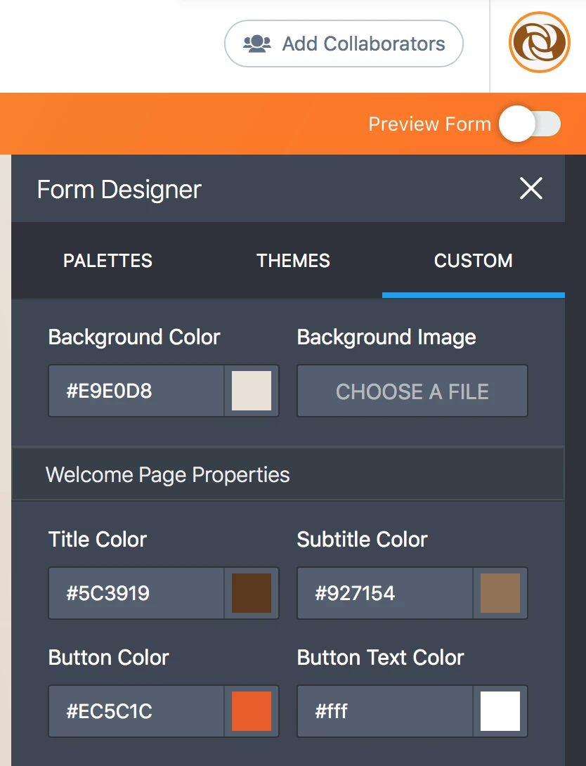
Task: Click the Background Color hex field
Action: (136, 391)
